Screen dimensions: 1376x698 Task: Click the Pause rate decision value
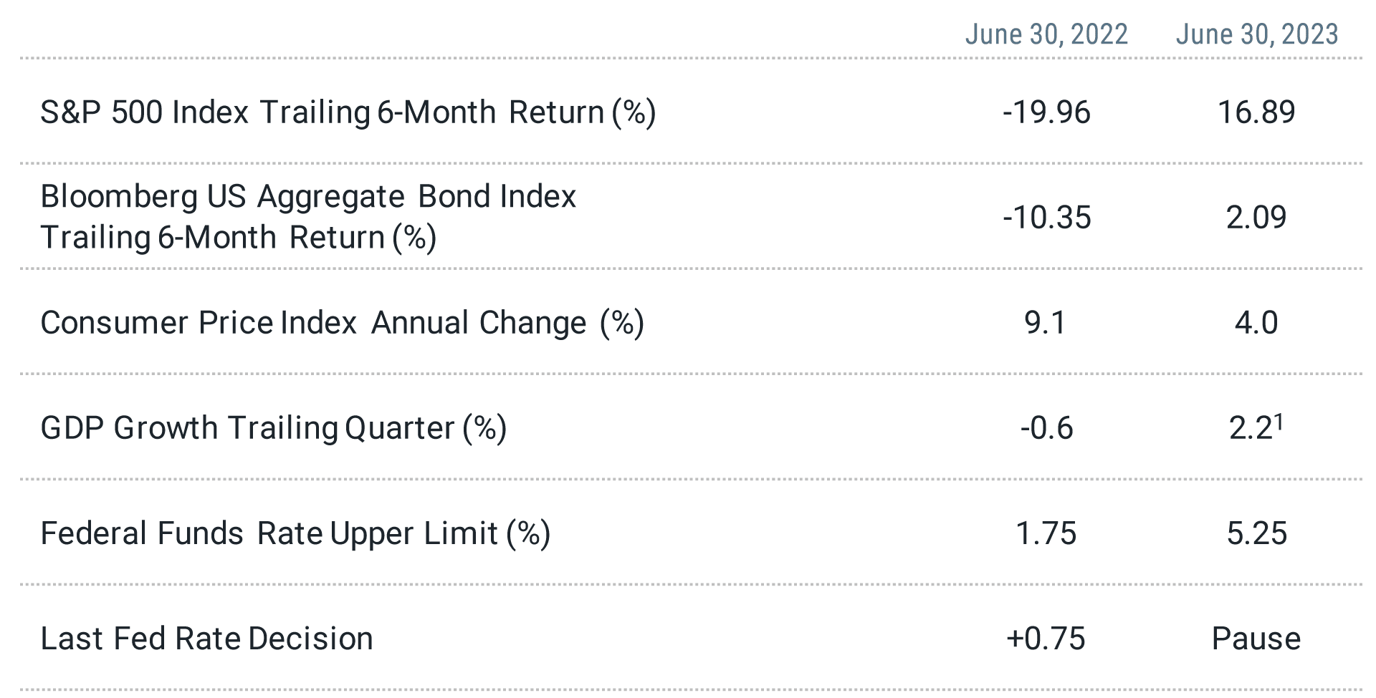click(x=1256, y=639)
